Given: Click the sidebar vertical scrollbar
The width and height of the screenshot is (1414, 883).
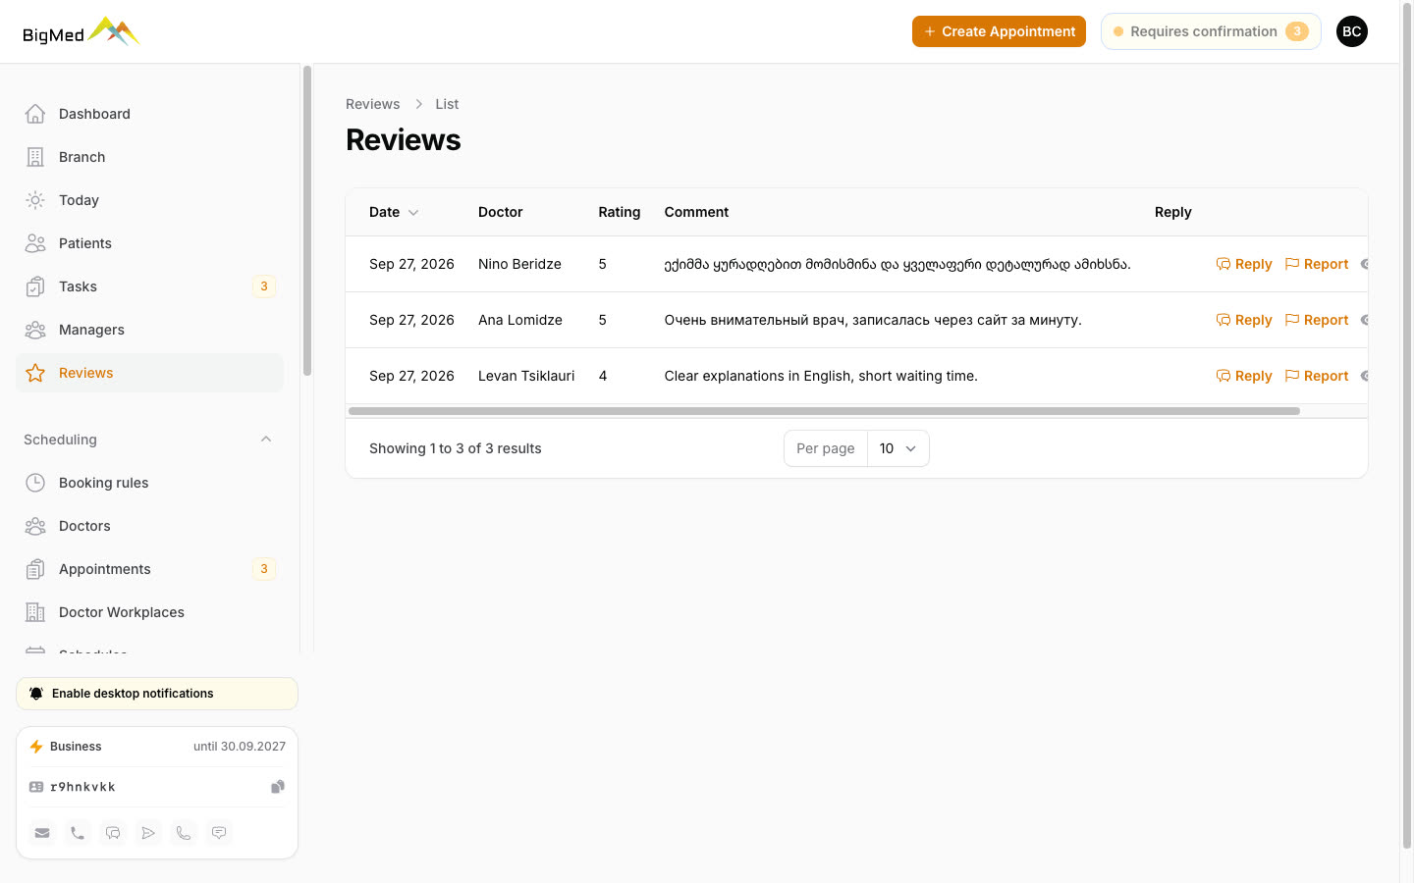Looking at the screenshot, I should point(307,221).
